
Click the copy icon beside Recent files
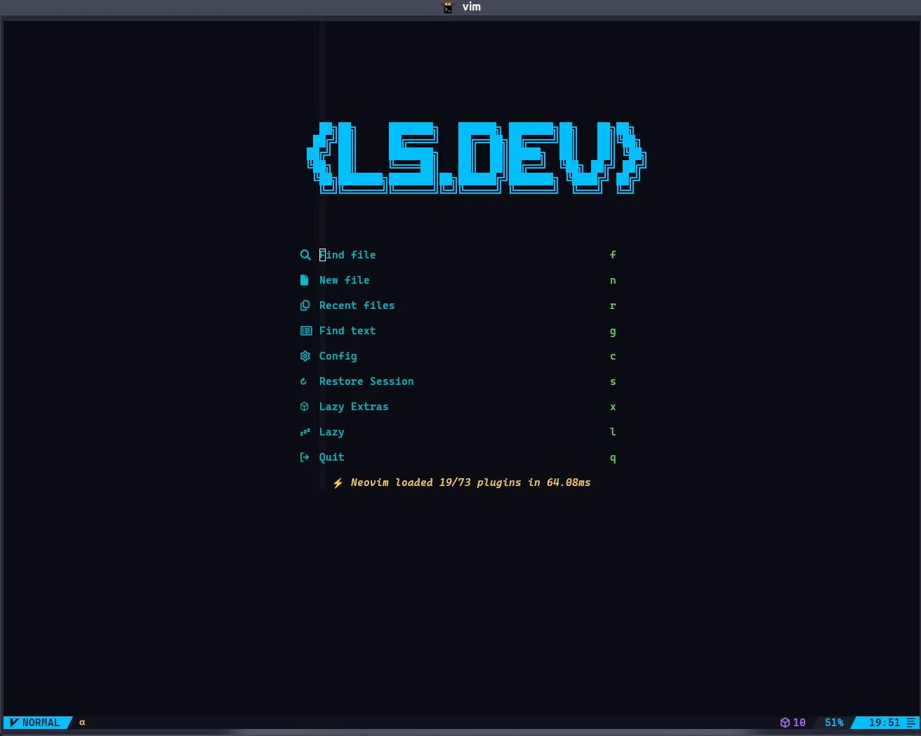(x=305, y=305)
